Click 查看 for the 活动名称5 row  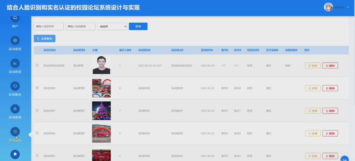pyautogui.click(x=313, y=156)
